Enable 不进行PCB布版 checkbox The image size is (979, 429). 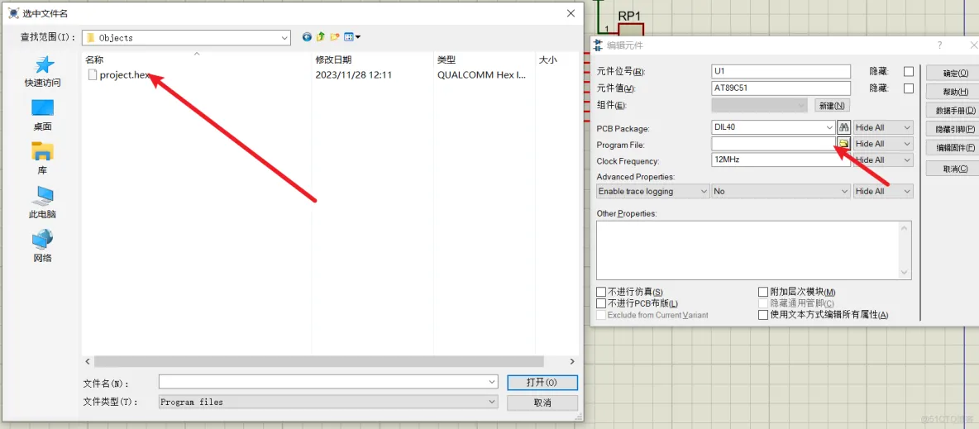[x=601, y=303]
